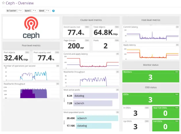The height and width of the screenshot is (134, 181).
Task: Select the Total objects 64.8K widget
Action: click(x=106, y=31)
